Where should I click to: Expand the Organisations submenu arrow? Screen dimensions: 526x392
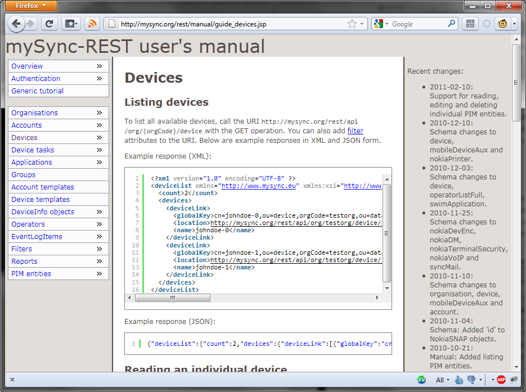100,112
